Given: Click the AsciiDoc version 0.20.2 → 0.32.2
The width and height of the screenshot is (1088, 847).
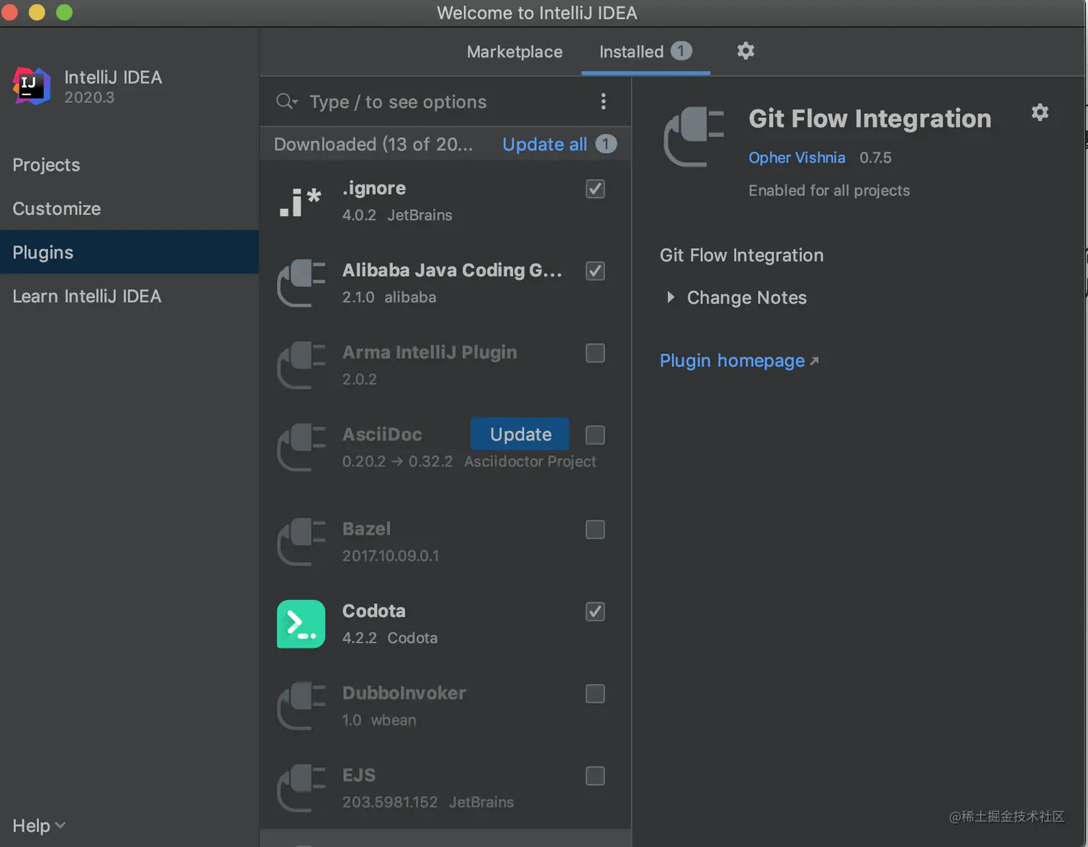Looking at the screenshot, I should click(x=397, y=461).
